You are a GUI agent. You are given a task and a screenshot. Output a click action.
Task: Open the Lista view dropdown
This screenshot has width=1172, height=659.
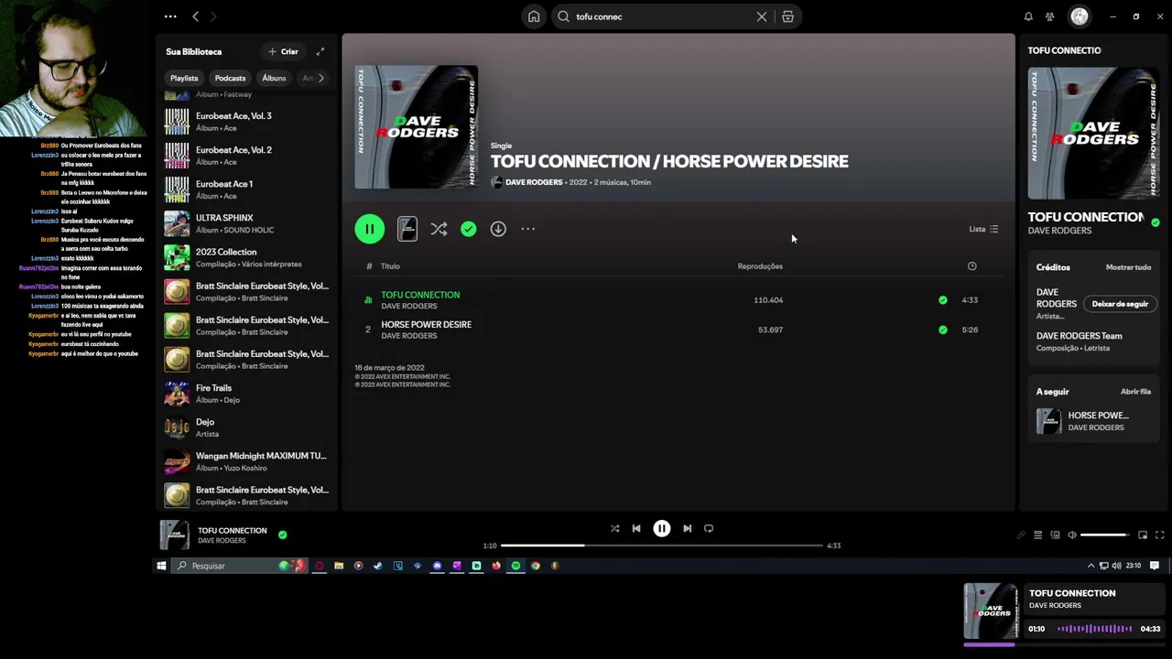(x=983, y=229)
